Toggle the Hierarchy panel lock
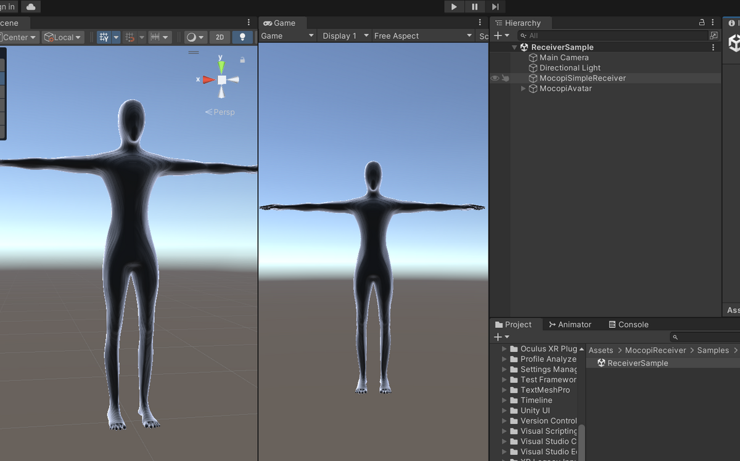This screenshot has height=461, width=740. 702,22
